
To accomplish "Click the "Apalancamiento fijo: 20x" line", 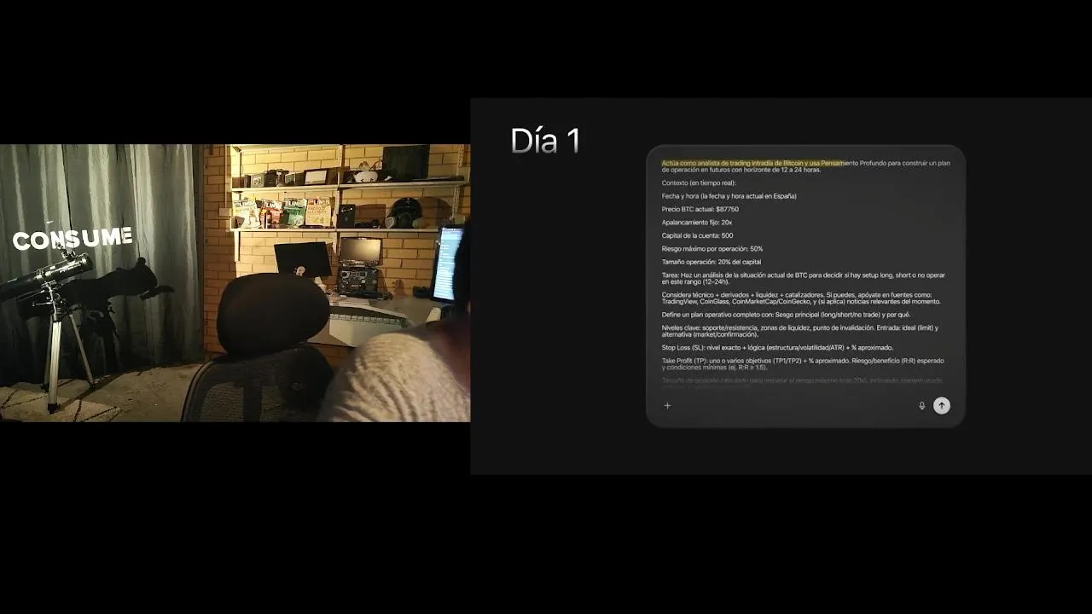I will point(697,223).
